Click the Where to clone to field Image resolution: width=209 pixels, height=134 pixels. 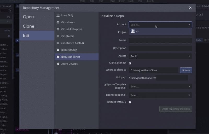(x=153, y=70)
